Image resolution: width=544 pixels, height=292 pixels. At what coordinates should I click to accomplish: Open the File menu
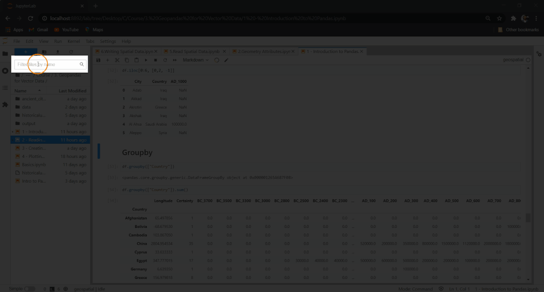coord(16,41)
